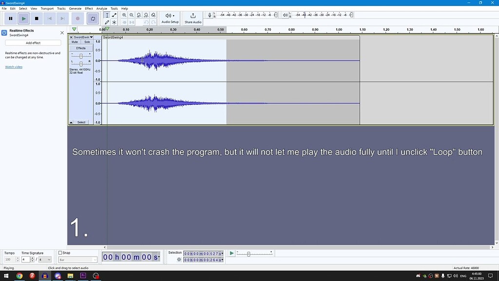Toggle the Loop button off

click(93, 19)
